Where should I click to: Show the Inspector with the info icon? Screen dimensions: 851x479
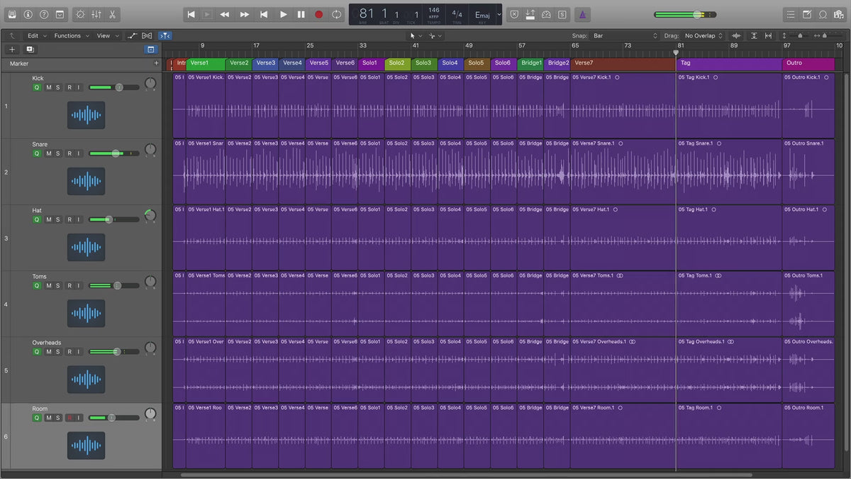[x=28, y=14]
